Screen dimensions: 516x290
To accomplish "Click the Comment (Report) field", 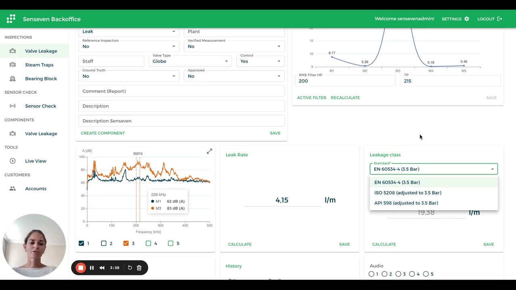I will pos(181,91).
